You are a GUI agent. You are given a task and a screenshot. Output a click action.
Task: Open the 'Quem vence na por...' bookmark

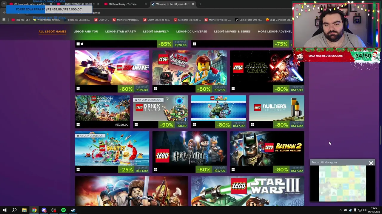pos(157,20)
